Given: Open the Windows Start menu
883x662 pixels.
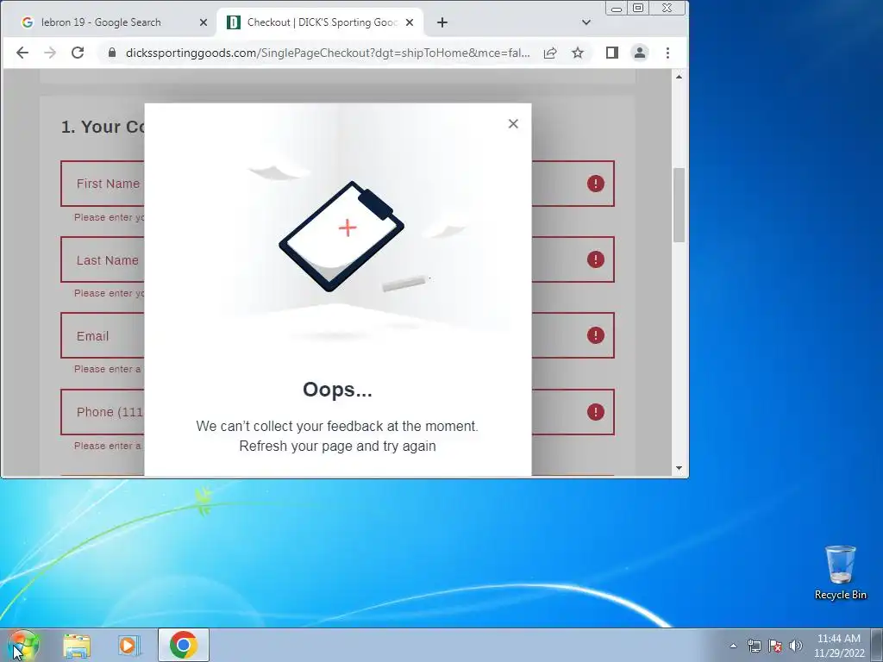Looking at the screenshot, I should tap(23, 645).
